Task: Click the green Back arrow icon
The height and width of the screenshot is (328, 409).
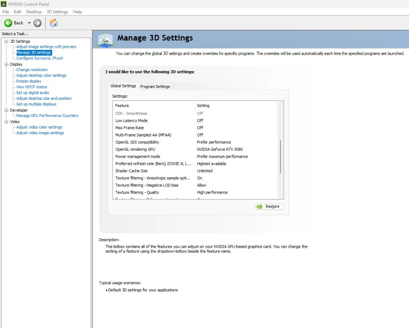Action: (8, 23)
